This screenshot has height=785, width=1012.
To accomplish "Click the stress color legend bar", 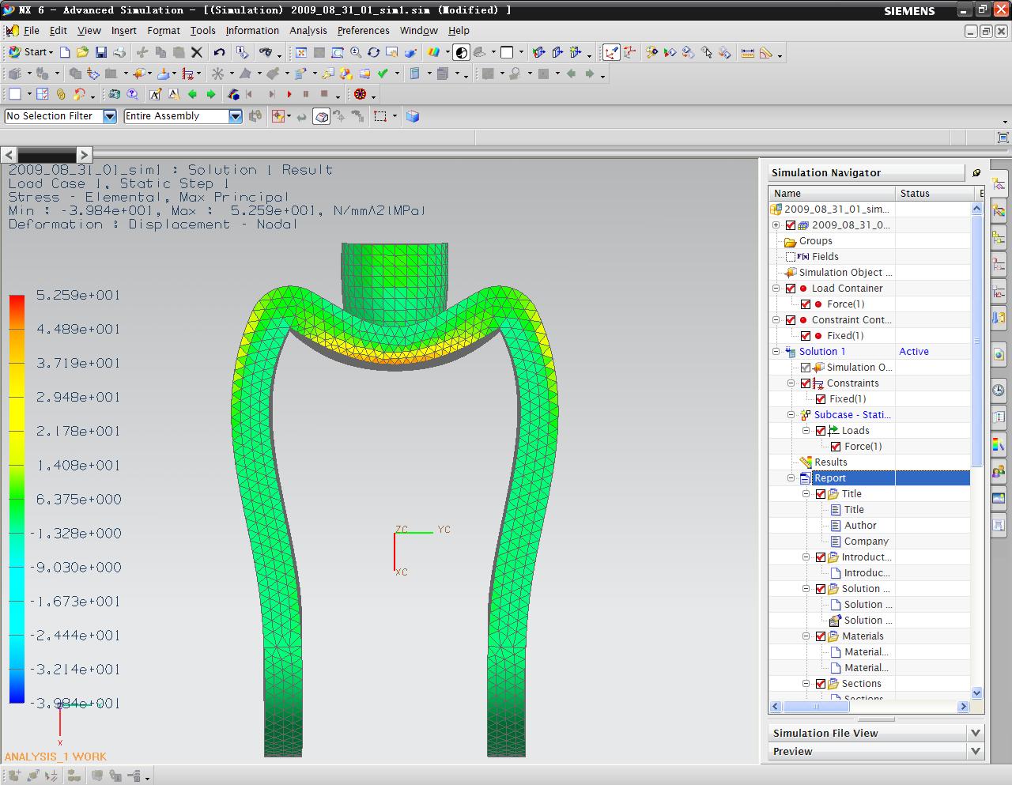I will 17,498.
